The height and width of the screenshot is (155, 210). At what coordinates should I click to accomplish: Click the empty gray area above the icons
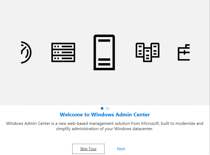105,16
